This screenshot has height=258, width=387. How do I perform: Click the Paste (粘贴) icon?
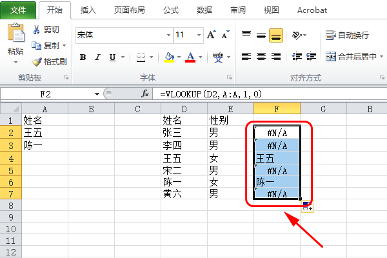[15, 35]
